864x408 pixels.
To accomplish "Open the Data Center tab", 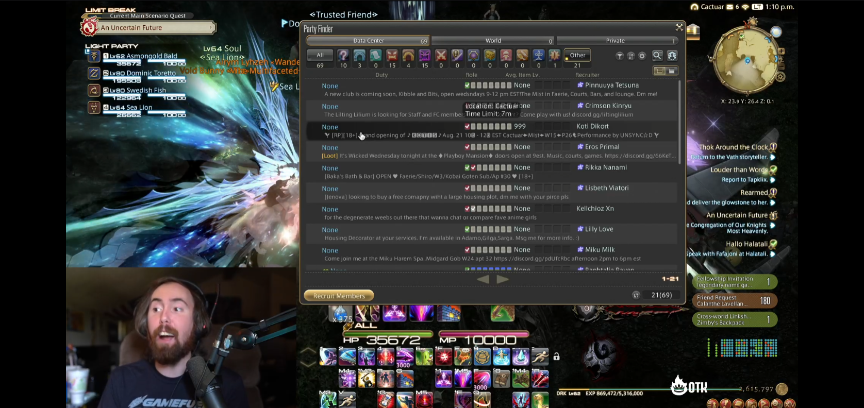I will tap(368, 41).
